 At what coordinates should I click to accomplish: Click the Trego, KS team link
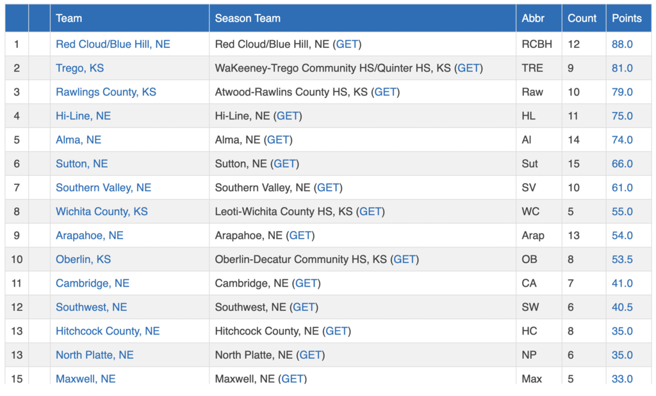[79, 68]
